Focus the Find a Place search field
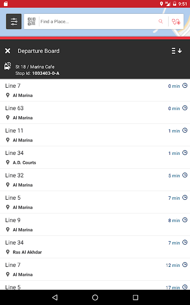 tap(98, 21)
